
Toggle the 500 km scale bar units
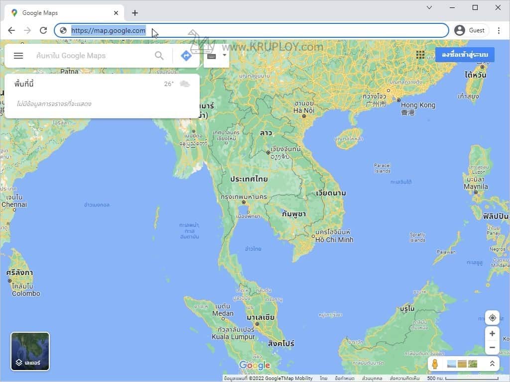[463, 378]
